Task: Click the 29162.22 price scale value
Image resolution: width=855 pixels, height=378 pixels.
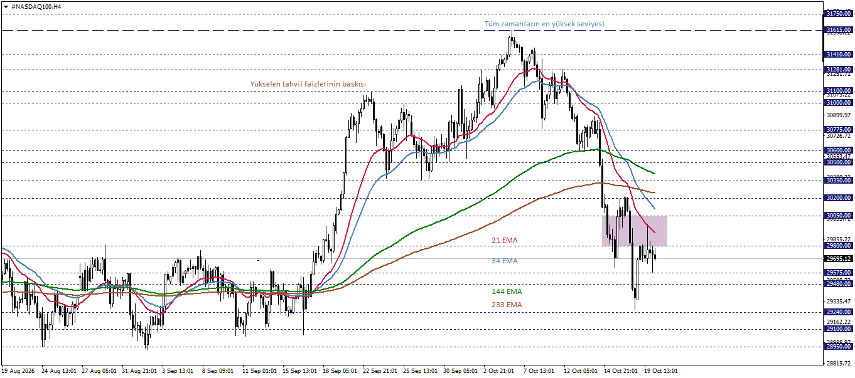Action: point(839,322)
